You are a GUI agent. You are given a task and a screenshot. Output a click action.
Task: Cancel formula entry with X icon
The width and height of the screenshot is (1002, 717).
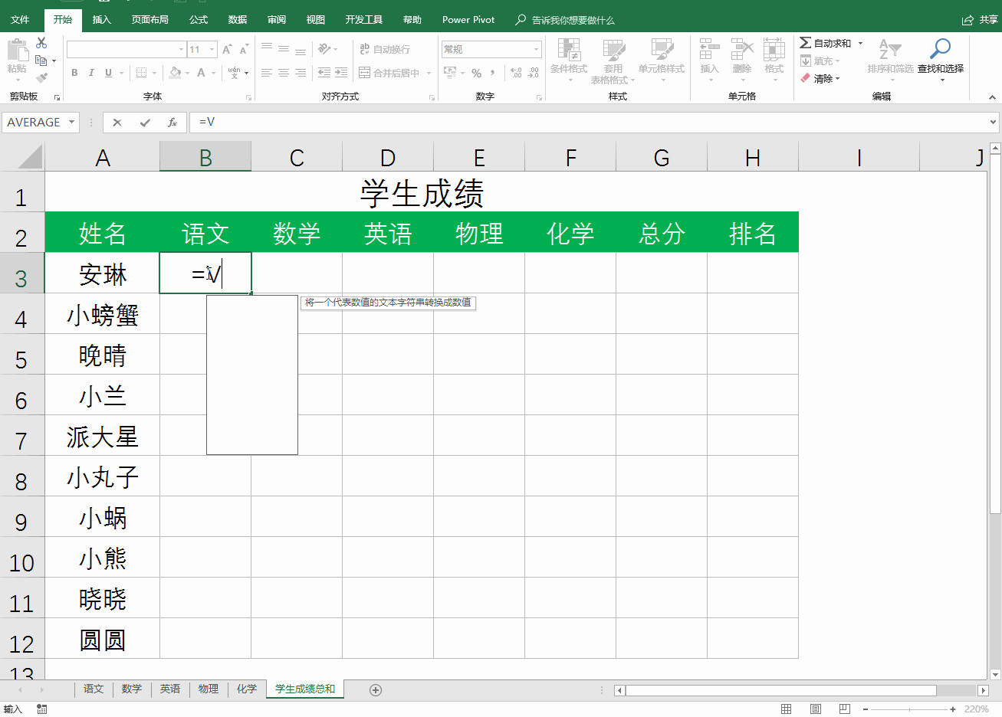[117, 122]
